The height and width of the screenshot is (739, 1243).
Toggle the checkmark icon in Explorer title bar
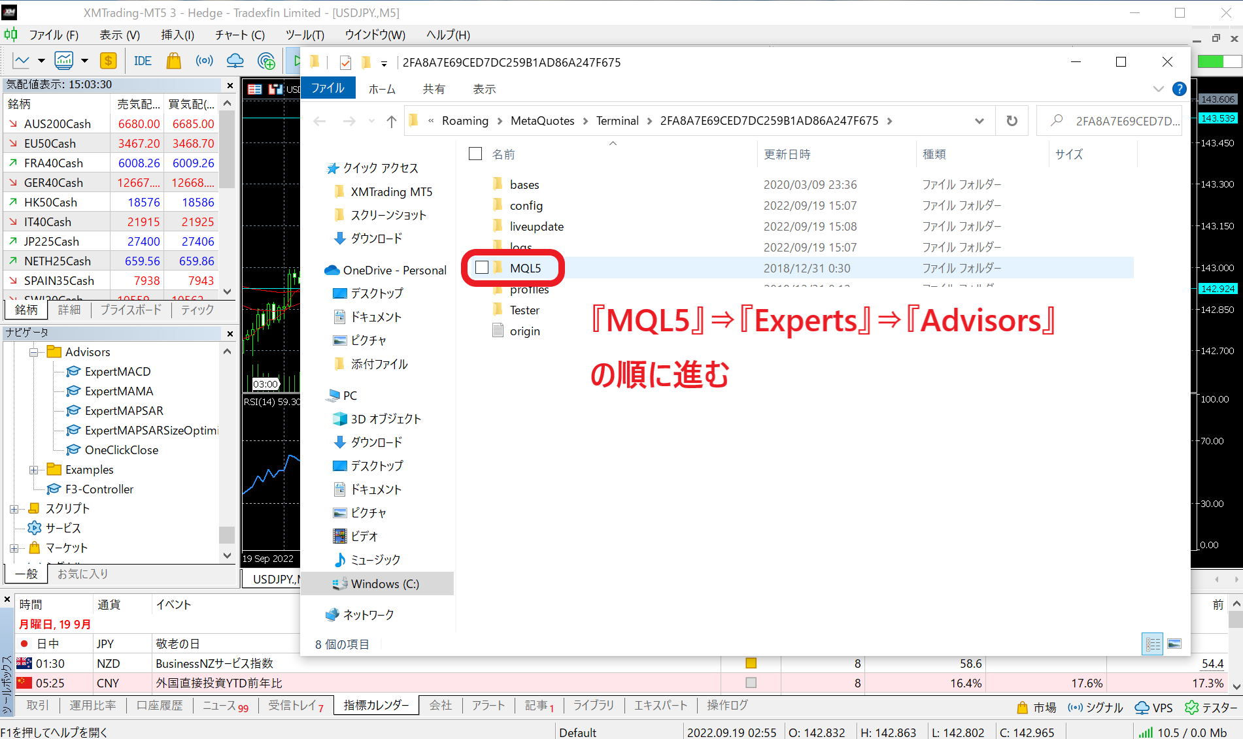[345, 63]
